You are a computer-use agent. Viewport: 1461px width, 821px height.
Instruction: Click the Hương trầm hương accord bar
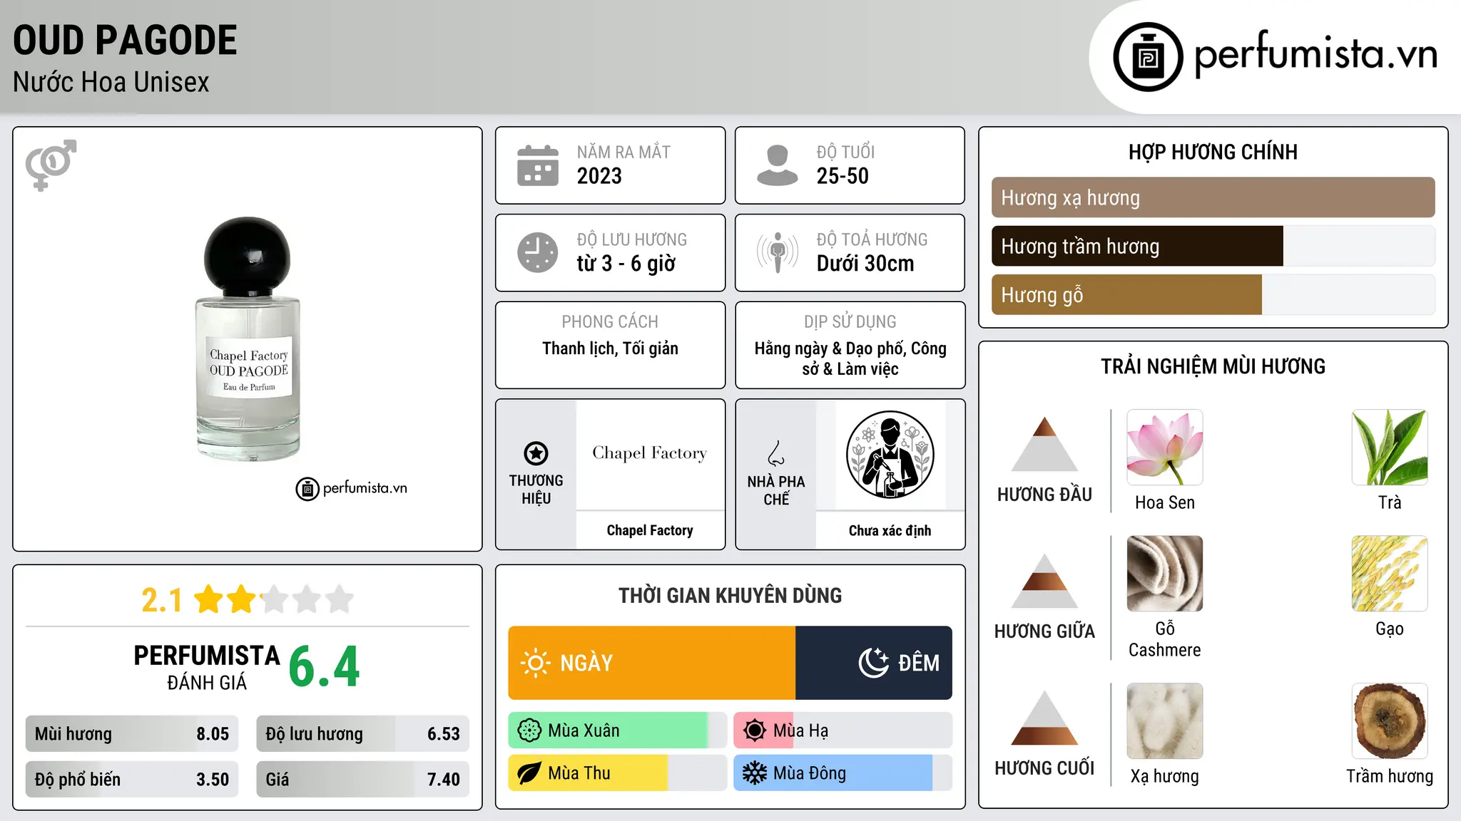1213,246
